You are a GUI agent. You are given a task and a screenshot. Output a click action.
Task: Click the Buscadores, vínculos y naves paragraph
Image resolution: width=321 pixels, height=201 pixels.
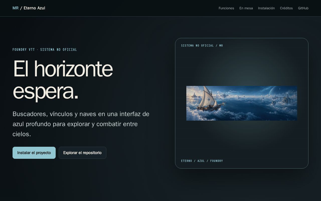[x=81, y=124]
